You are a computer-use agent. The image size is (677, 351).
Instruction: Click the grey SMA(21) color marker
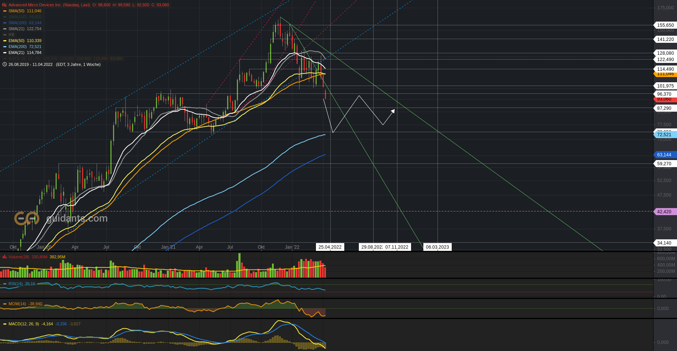5,29
